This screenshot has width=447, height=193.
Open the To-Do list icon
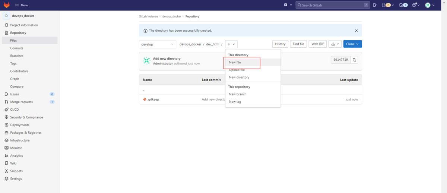(403, 5)
